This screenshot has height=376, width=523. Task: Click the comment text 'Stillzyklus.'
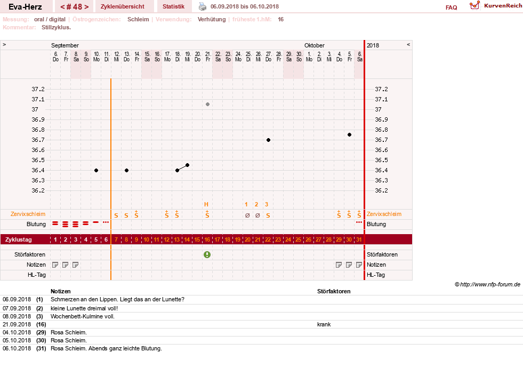[56, 27]
